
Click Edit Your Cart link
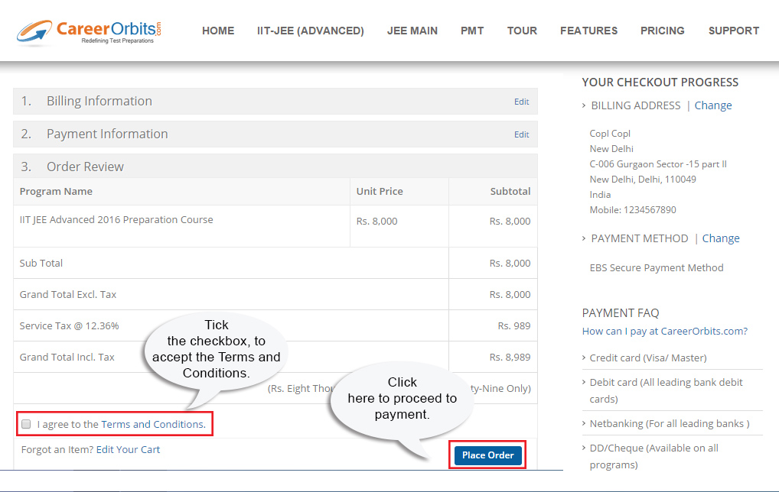(129, 449)
